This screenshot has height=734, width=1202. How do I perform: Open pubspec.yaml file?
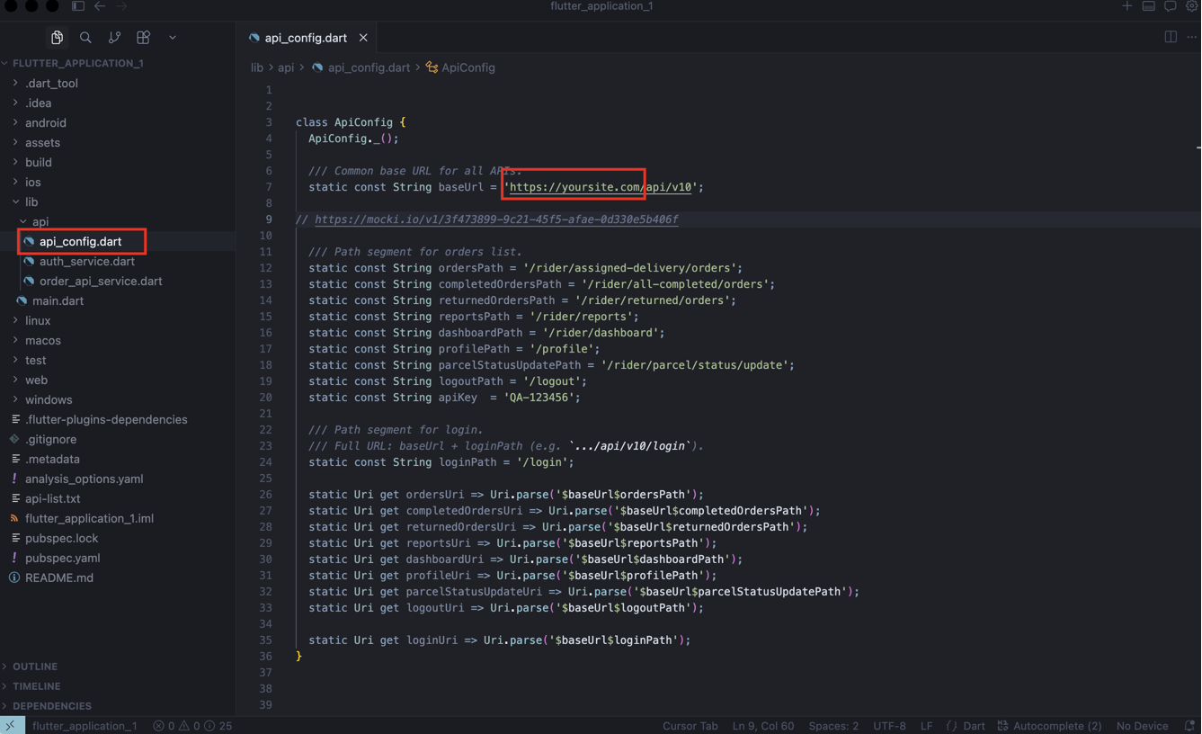point(62,558)
